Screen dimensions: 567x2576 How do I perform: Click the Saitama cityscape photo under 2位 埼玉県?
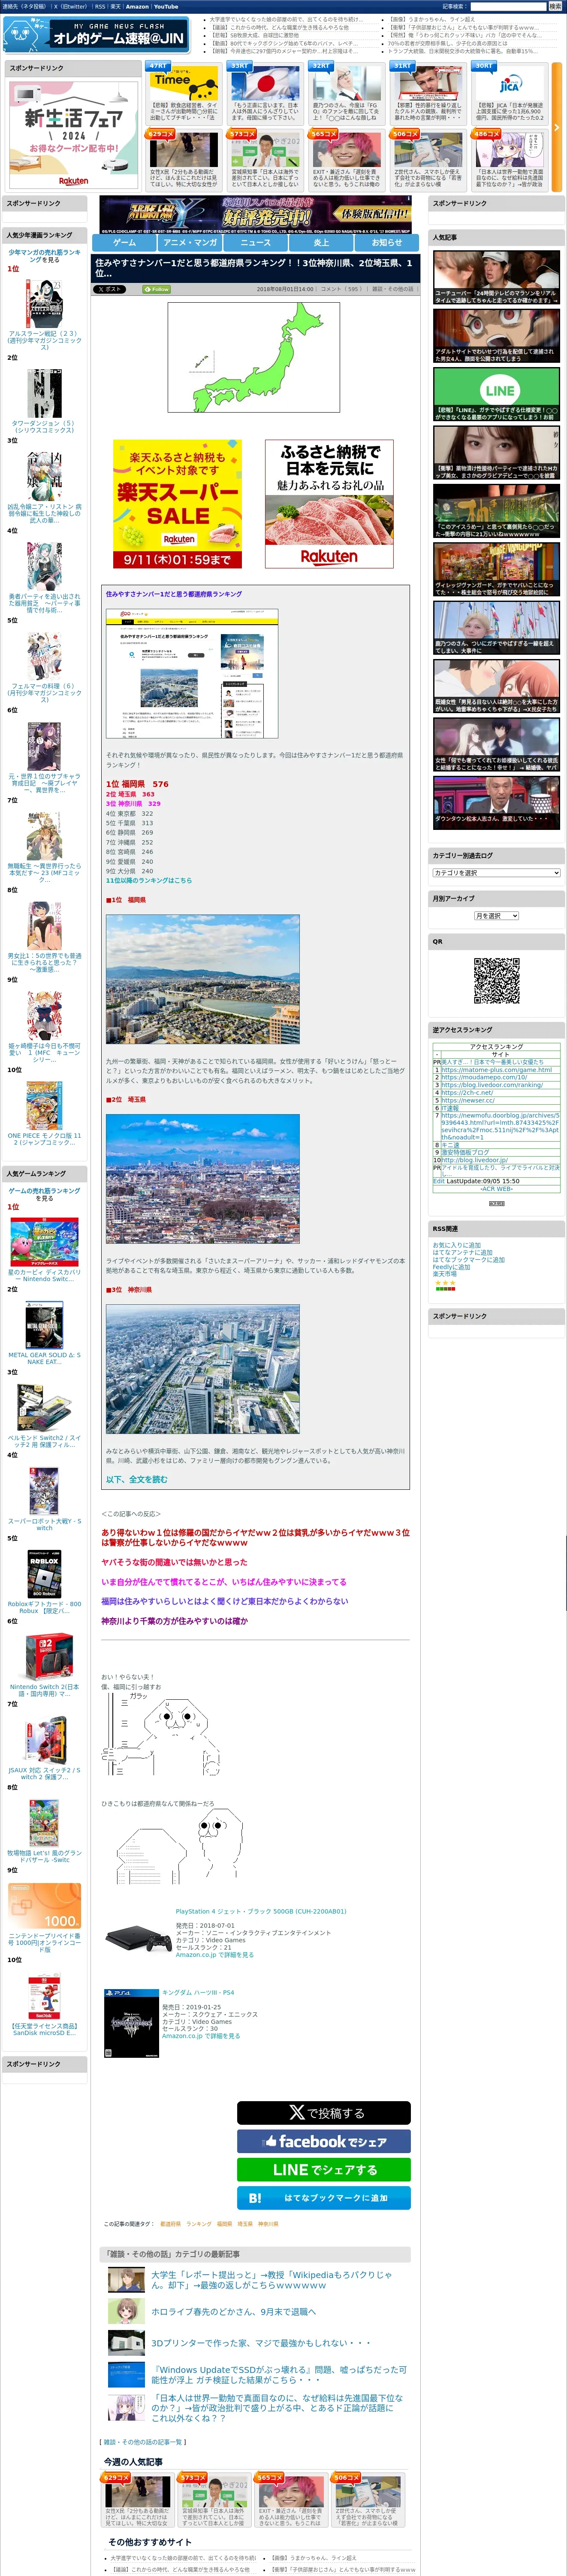(x=202, y=1179)
